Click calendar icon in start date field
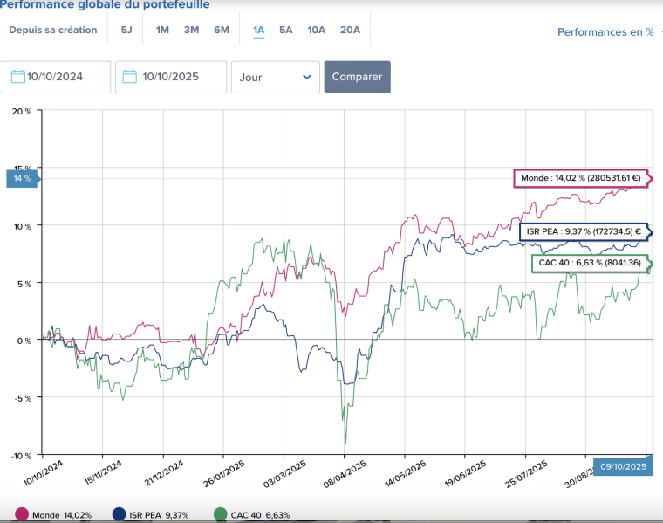The image size is (663, 523). [18, 77]
